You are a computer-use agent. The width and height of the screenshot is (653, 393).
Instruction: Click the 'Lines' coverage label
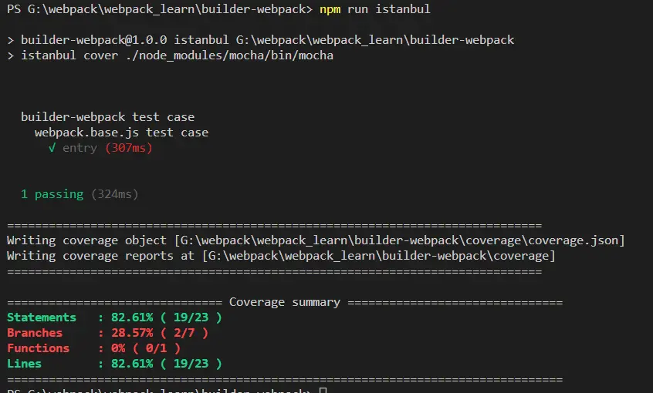24,364
